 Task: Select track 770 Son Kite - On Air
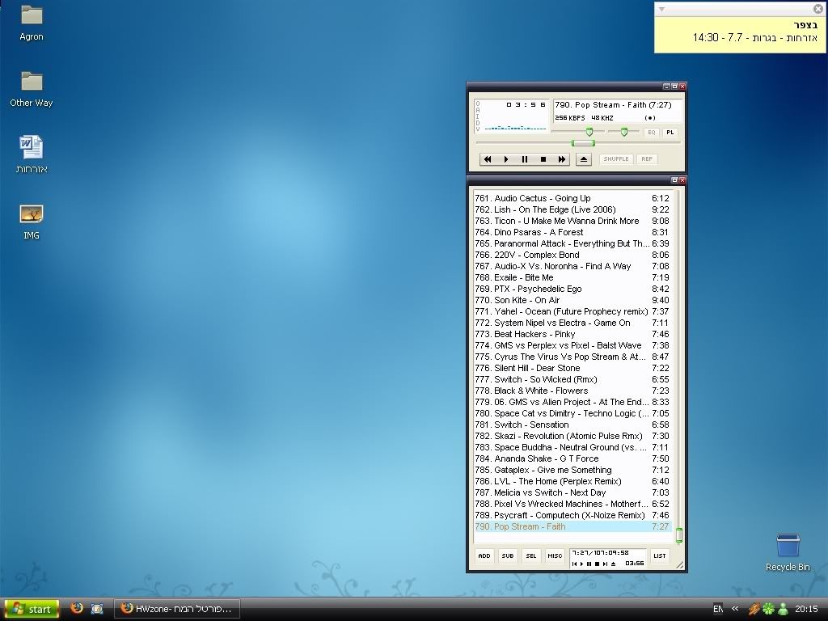point(572,300)
